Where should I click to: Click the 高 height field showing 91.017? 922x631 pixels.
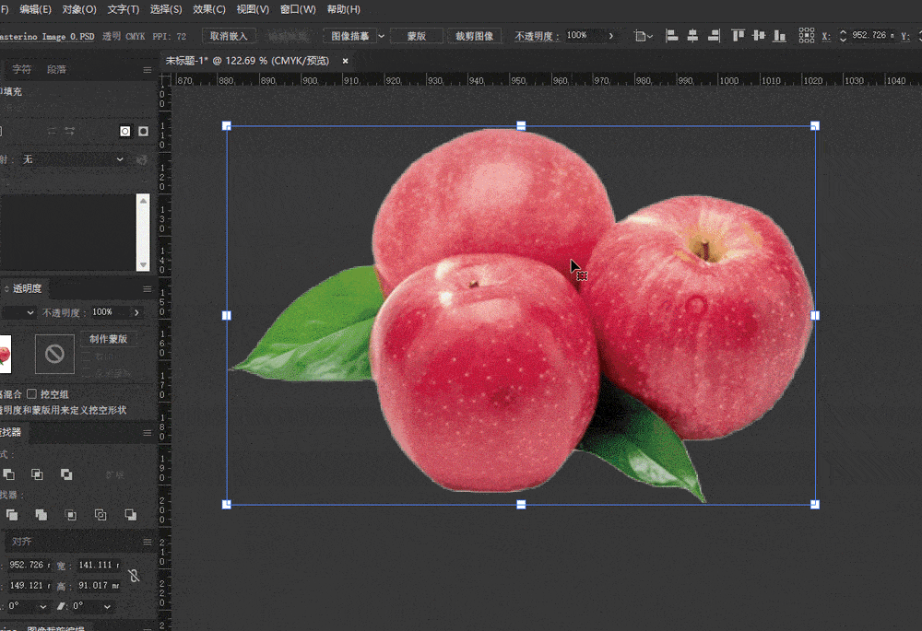[99, 585]
